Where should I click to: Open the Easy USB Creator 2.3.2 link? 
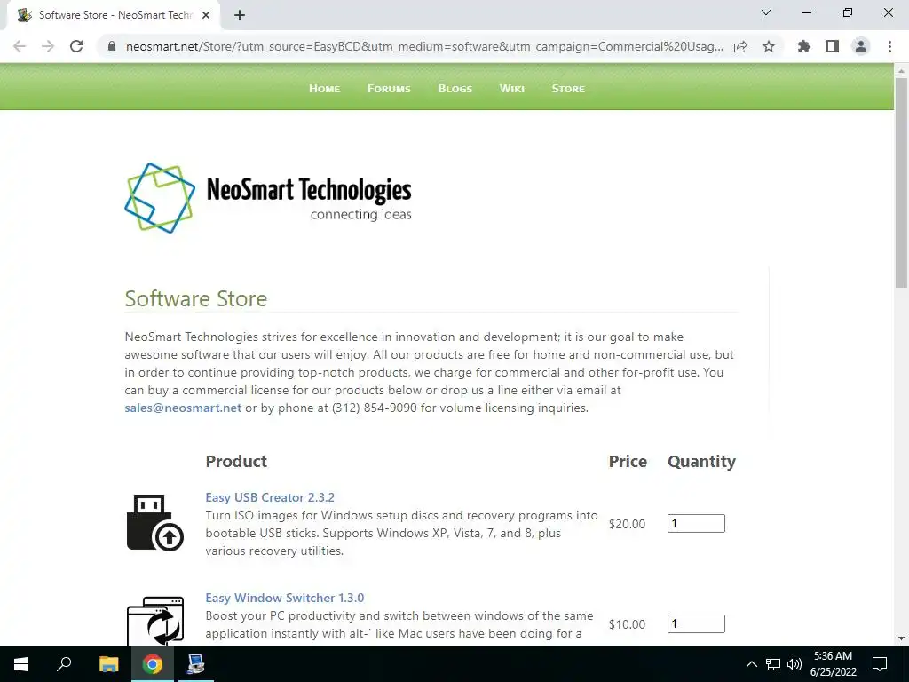[270, 497]
